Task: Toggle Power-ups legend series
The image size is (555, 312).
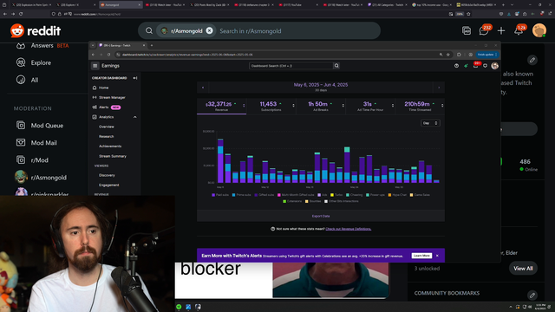Action: click(x=375, y=195)
